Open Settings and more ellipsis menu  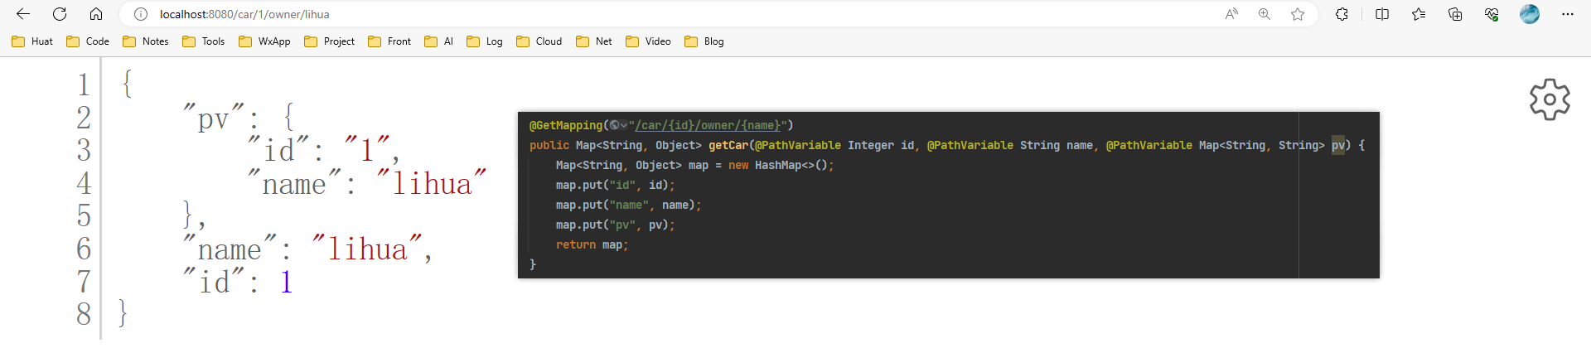1567,14
